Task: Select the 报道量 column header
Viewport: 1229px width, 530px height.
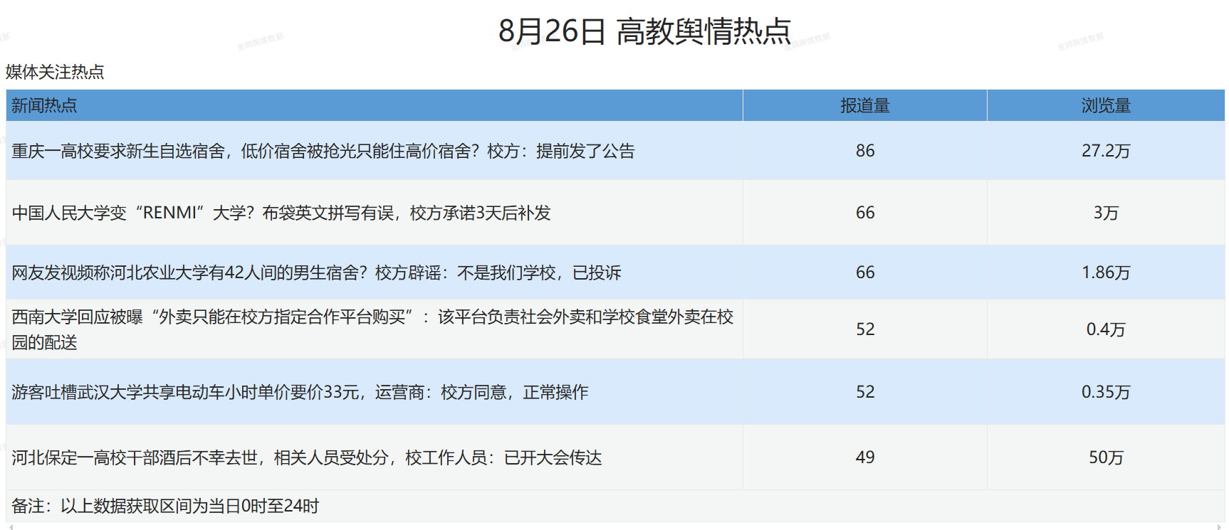Action: coord(864,106)
